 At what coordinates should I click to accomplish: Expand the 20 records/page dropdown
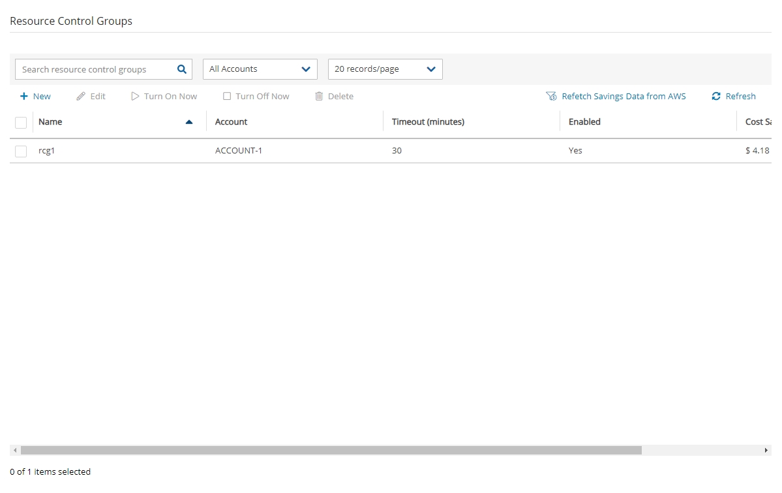(385, 69)
